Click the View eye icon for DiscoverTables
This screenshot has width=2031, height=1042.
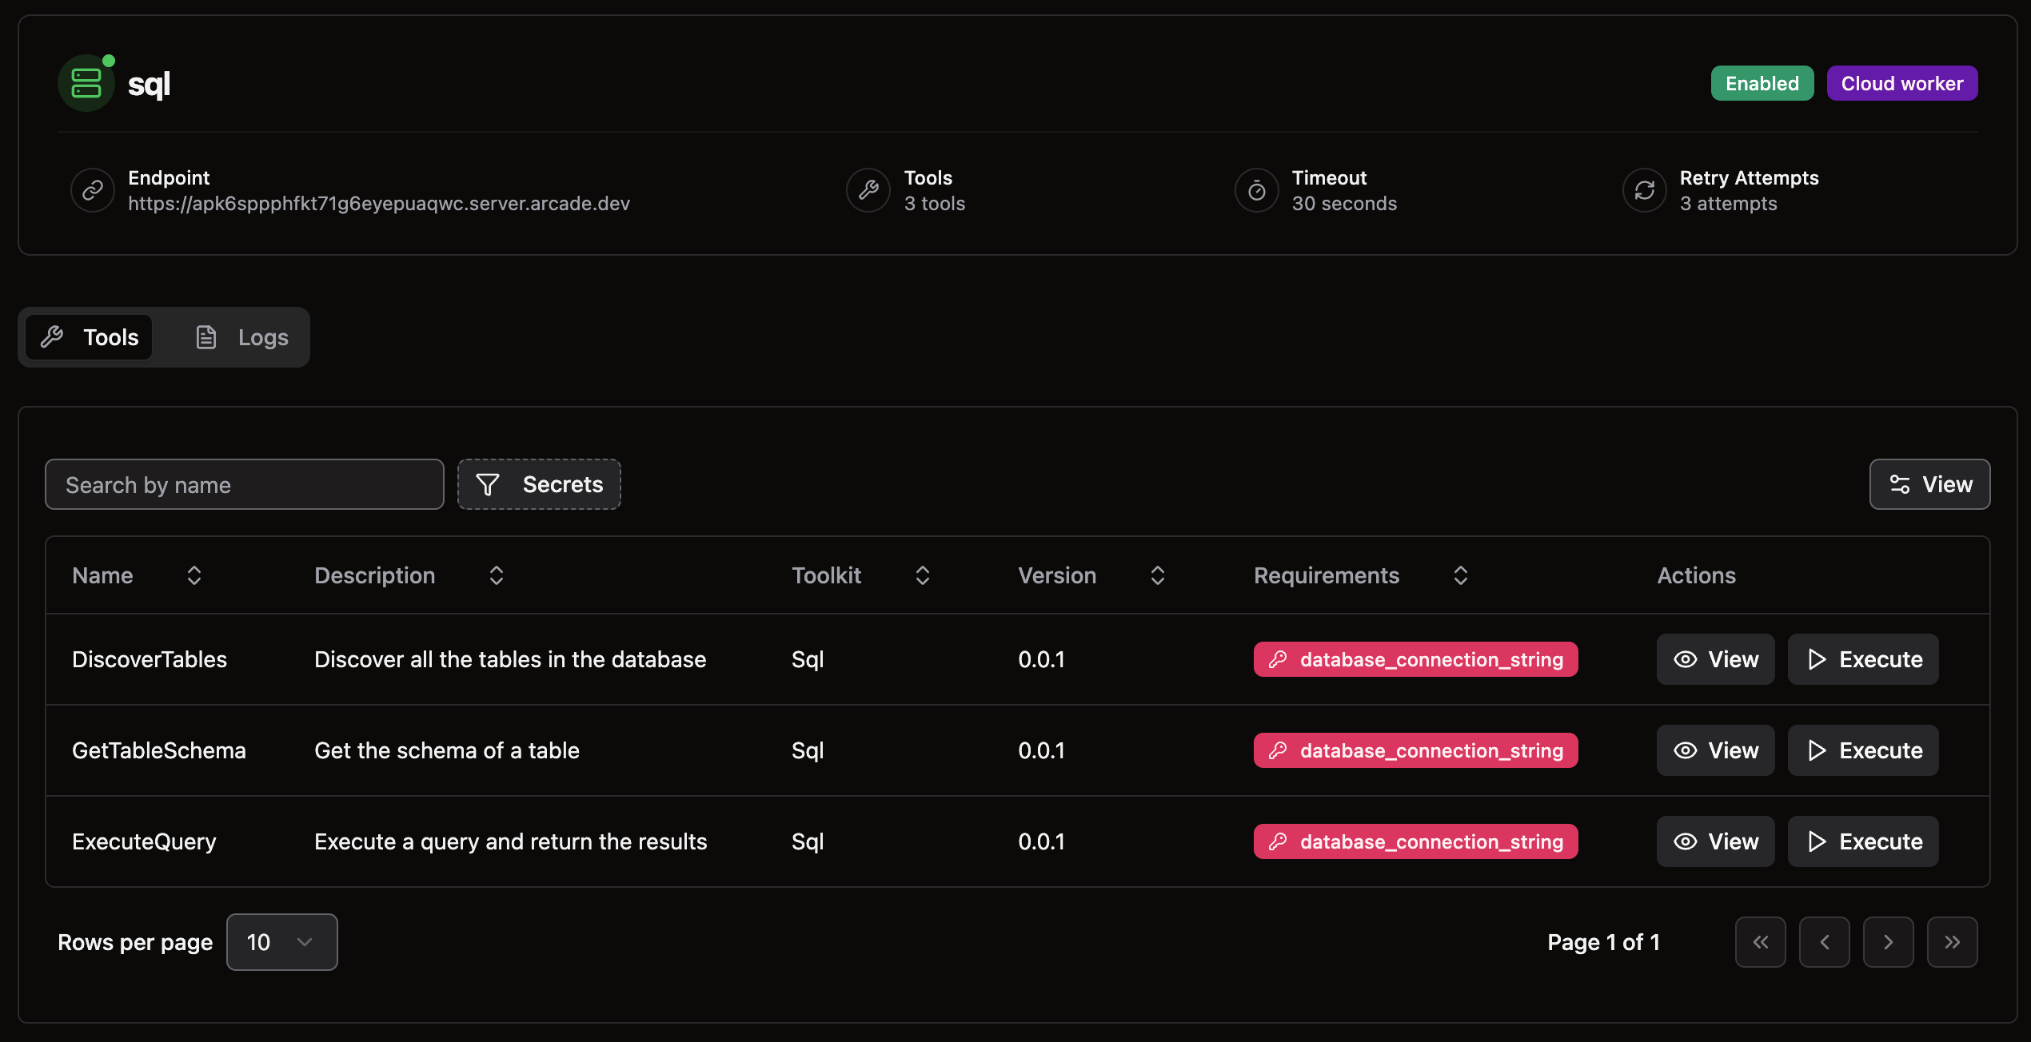pos(1686,658)
